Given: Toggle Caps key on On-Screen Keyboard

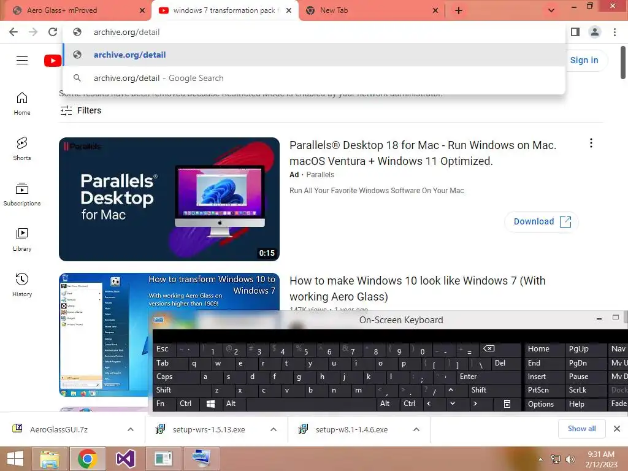Looking at the screenshot, I should 176,377.
